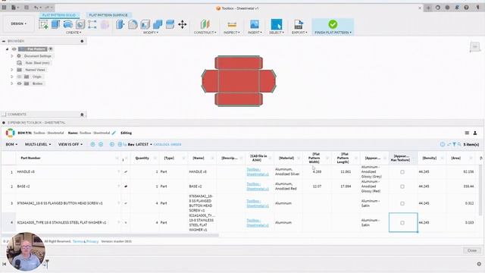Open the File menu icon
The image size is (485, 273).
(15, 8)
